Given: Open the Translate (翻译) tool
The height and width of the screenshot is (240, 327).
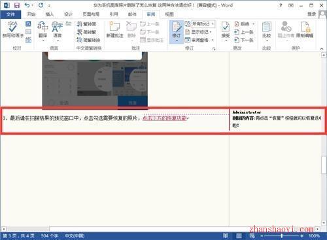Looking at the screenshot, I should tap(43, 31).
